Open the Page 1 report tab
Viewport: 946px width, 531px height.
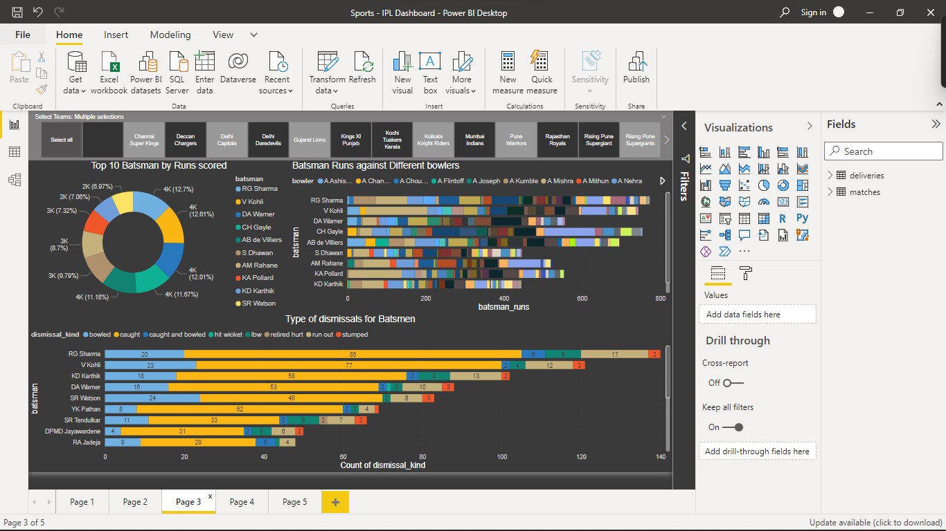82,502
